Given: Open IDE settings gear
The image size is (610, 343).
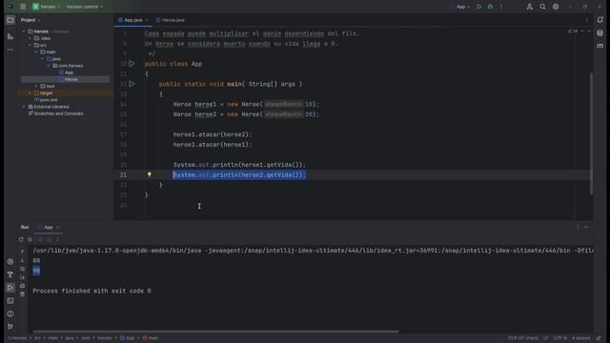Looking at the screenshot, I should [x=556, y=7].
